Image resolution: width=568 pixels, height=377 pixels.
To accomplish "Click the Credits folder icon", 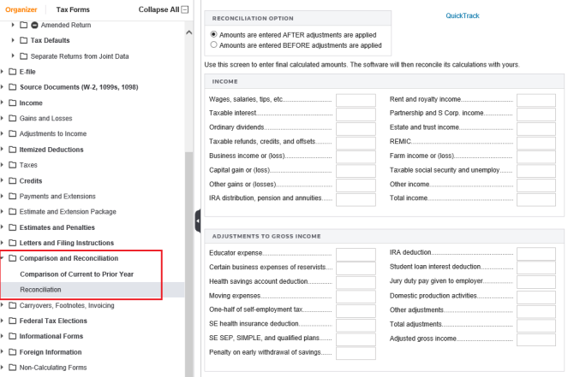I will 12,180.
